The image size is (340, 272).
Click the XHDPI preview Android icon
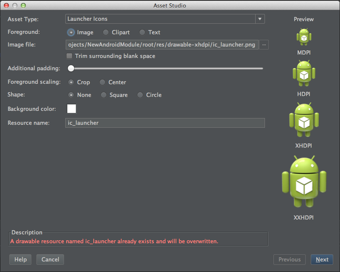point(304,120)
